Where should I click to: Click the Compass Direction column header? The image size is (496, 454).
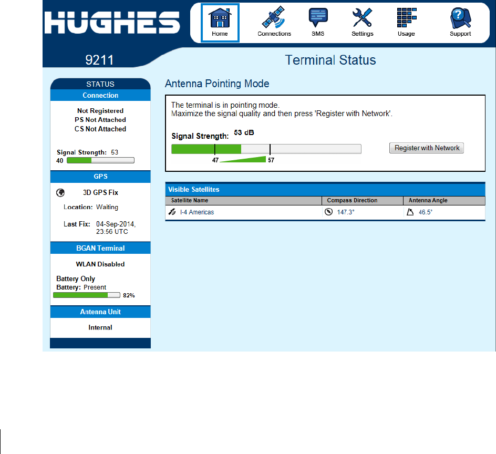[x=363, y=200]
